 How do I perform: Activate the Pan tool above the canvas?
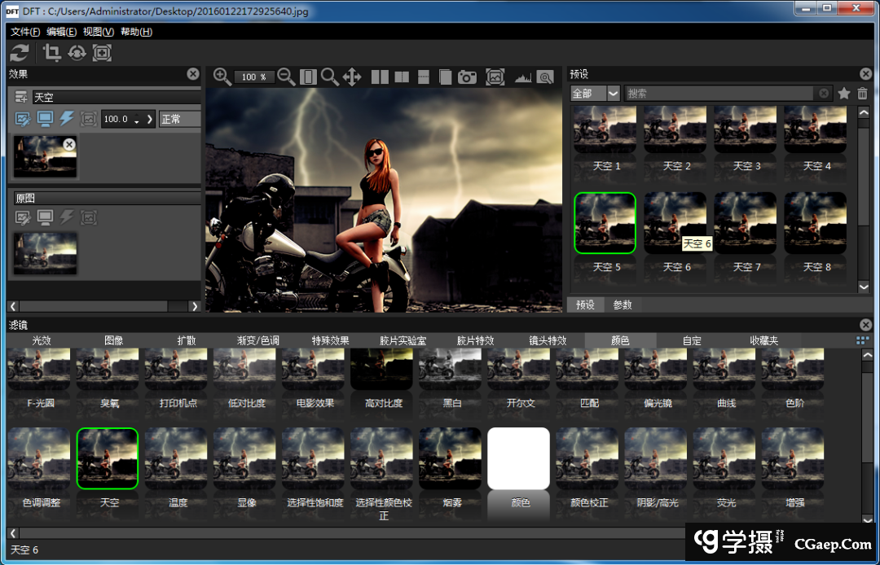pos(354,77)
